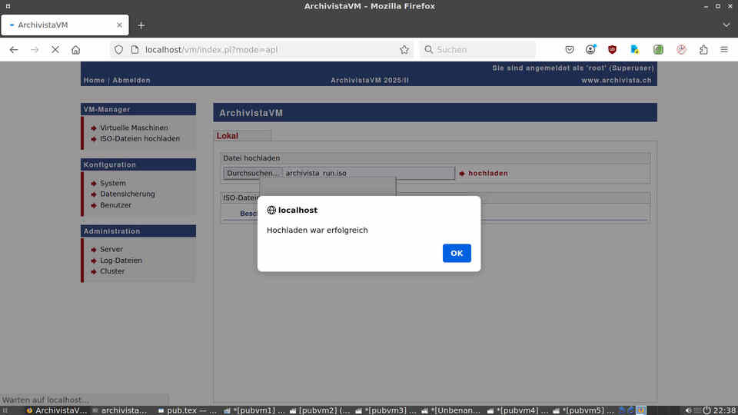
Task: Click the Konfiguration section header
Action: pos(138,164)
